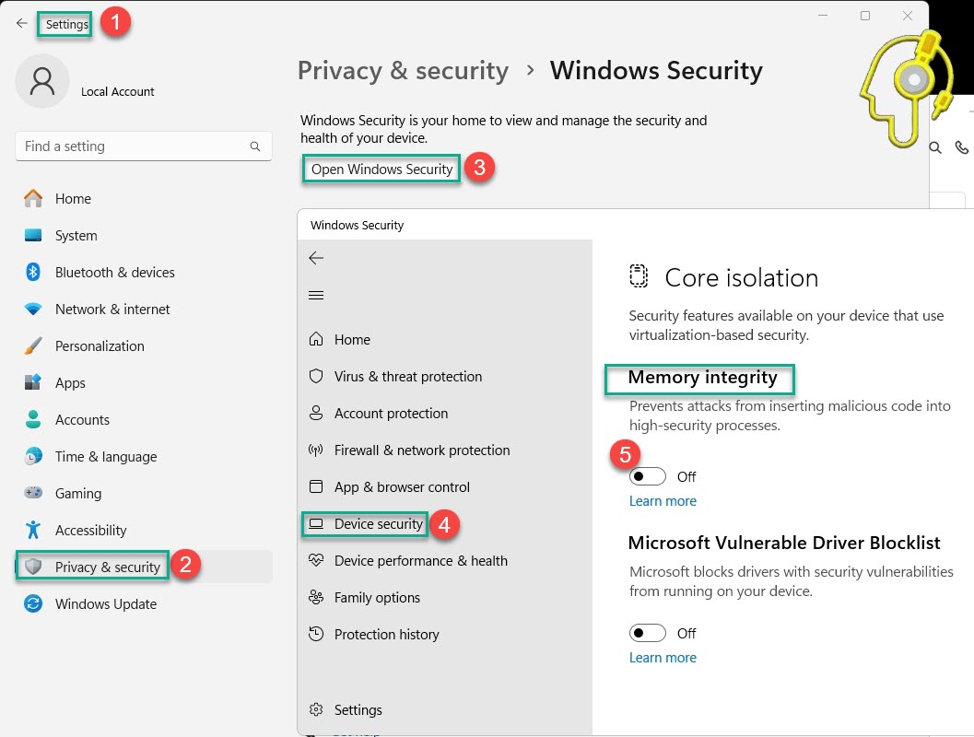Click the Settings gear icon in Windows Security
974x737 pixels.
316,709
